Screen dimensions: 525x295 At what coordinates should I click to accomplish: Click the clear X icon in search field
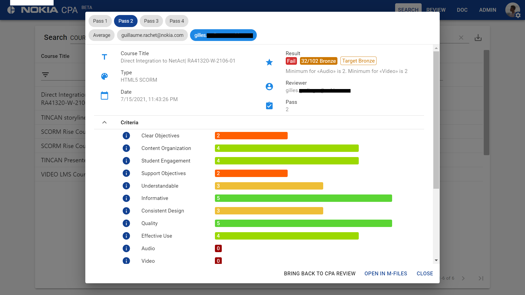(461, 38)
